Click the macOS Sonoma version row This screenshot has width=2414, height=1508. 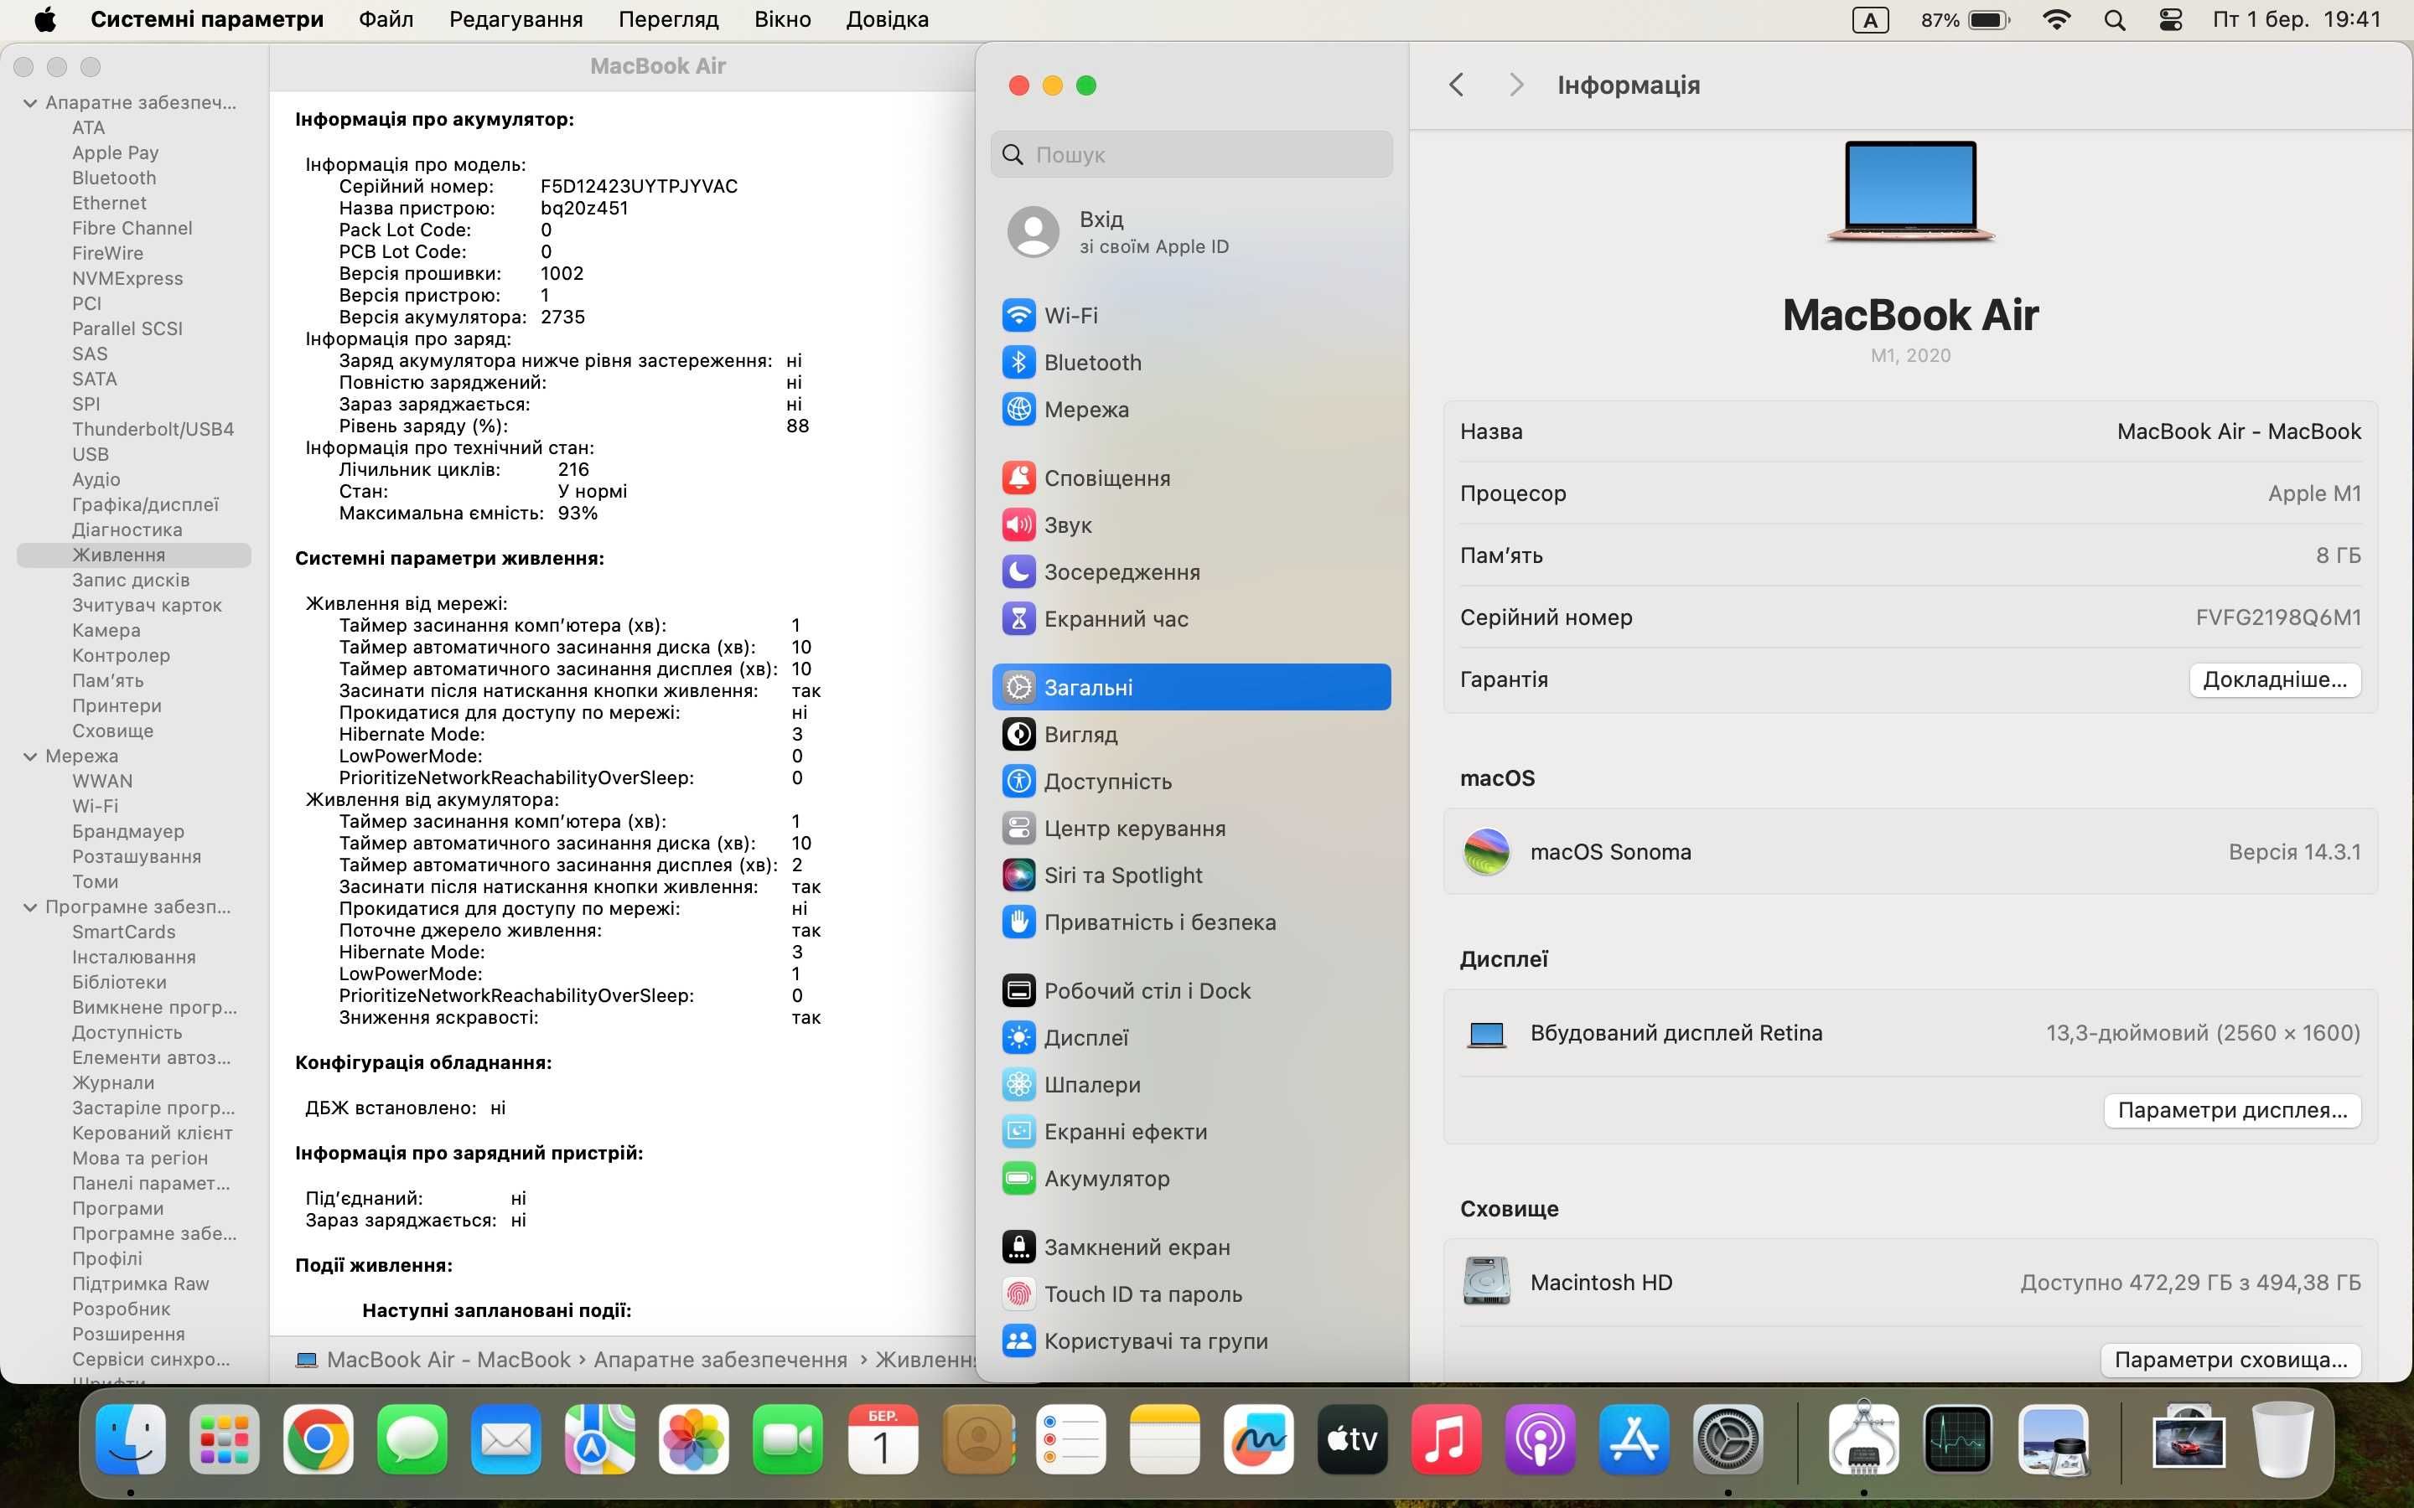(1909, 852)
